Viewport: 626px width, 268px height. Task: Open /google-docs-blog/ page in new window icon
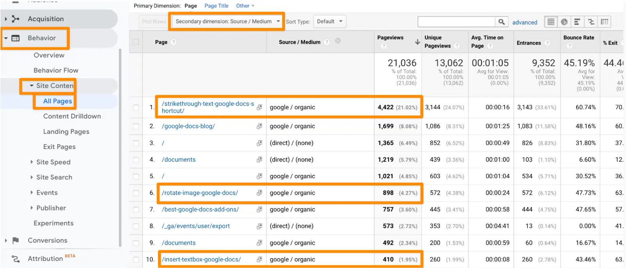[x=259, y=126]
